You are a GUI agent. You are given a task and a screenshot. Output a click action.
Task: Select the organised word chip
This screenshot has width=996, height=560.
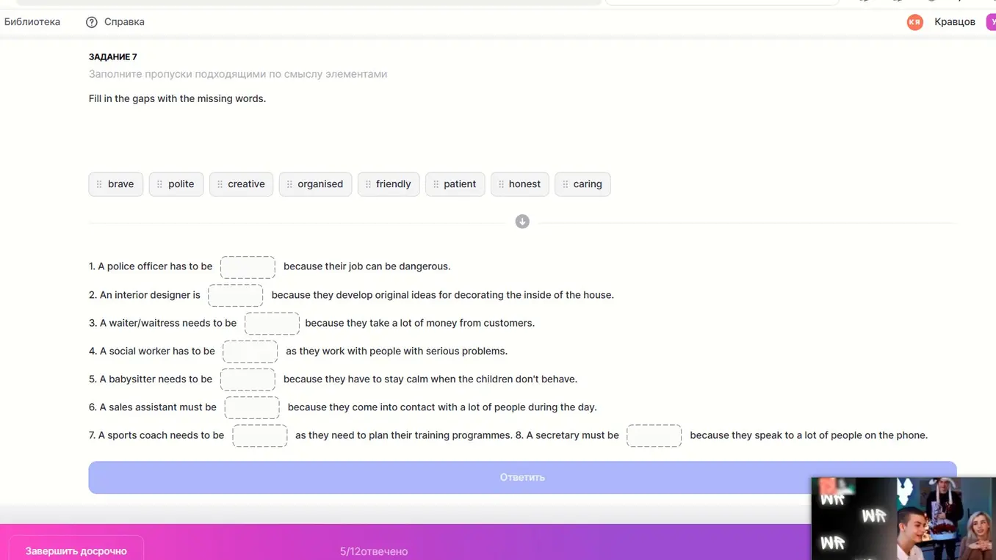316,184
